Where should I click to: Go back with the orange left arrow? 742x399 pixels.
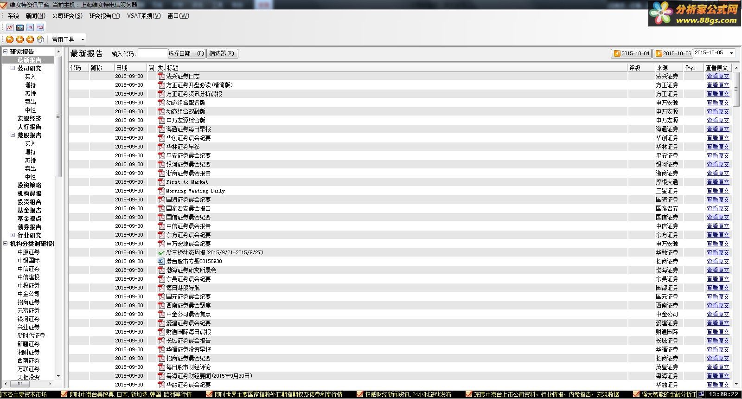(20, 39)
